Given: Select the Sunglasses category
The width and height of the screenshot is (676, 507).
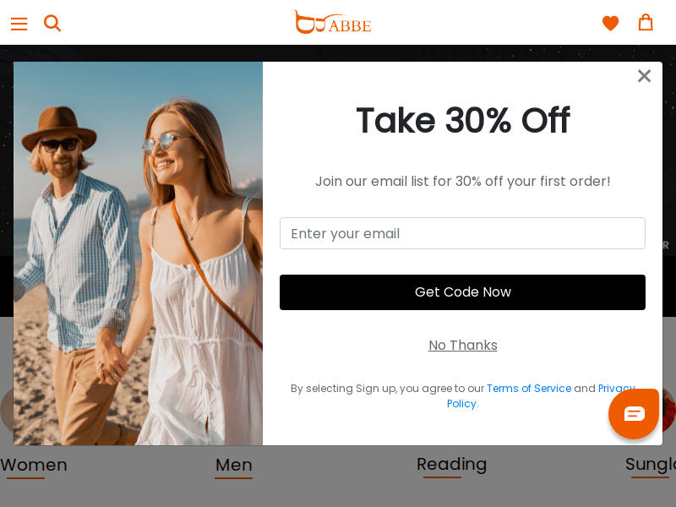Looking at the screenshot, I should coord(651,464).
